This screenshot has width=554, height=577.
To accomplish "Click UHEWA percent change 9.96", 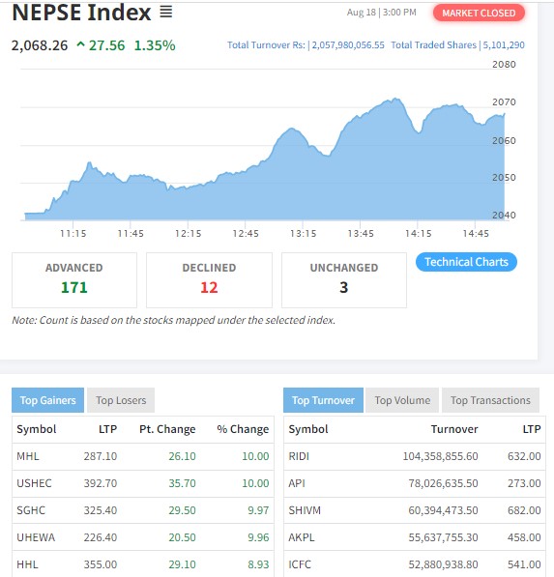I will click(258, 537).
